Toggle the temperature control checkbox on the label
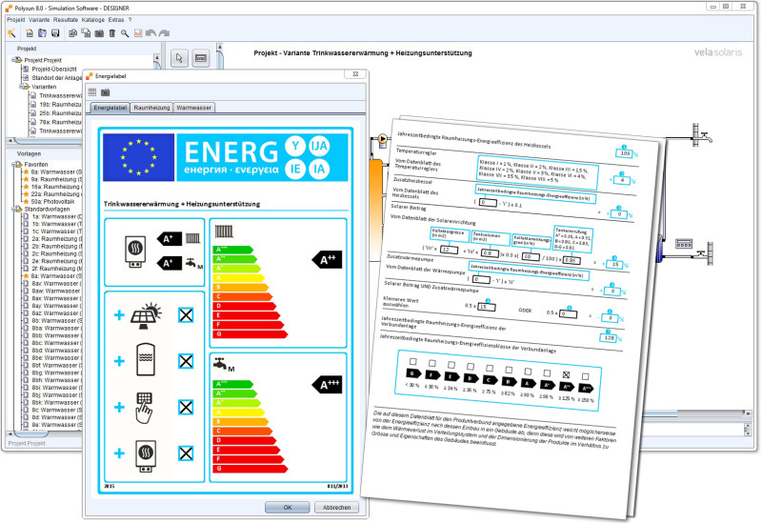Screen dimensions: 762x523 186,408
